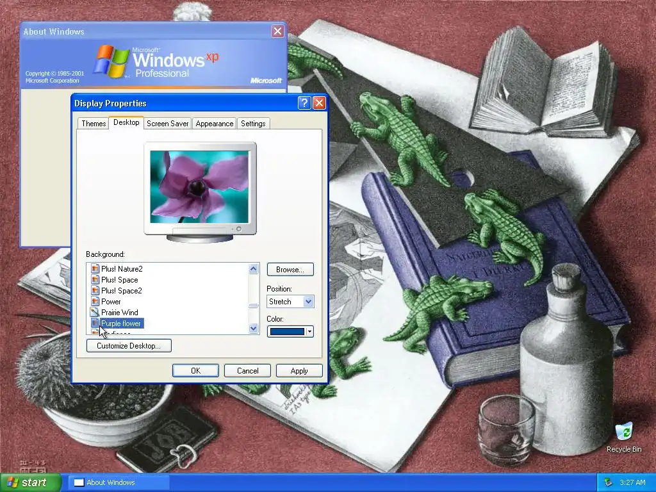Viewport: 656px width, 492px height.
Task: Click Customize Desktop... button
Action: (129, 345)
